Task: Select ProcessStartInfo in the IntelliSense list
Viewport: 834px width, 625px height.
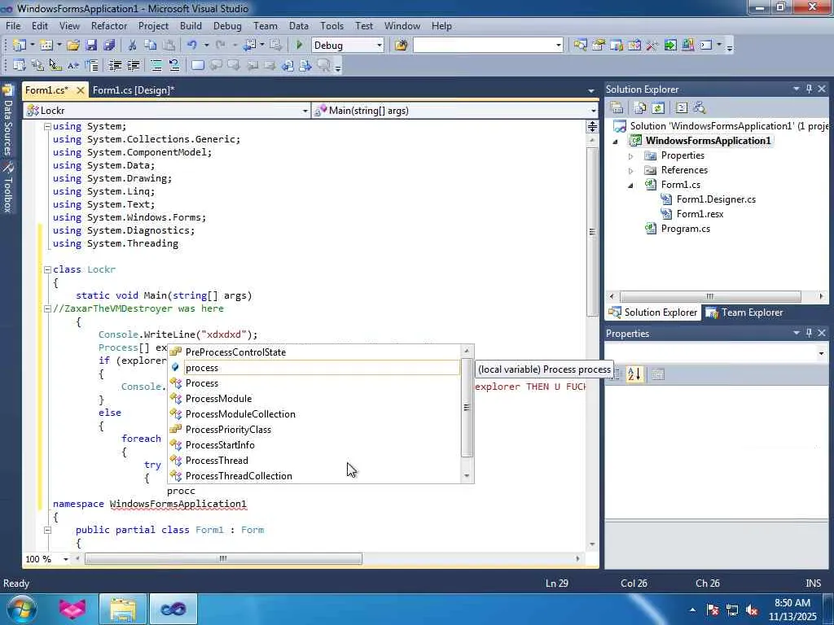Action: click(x=220, y=445)
